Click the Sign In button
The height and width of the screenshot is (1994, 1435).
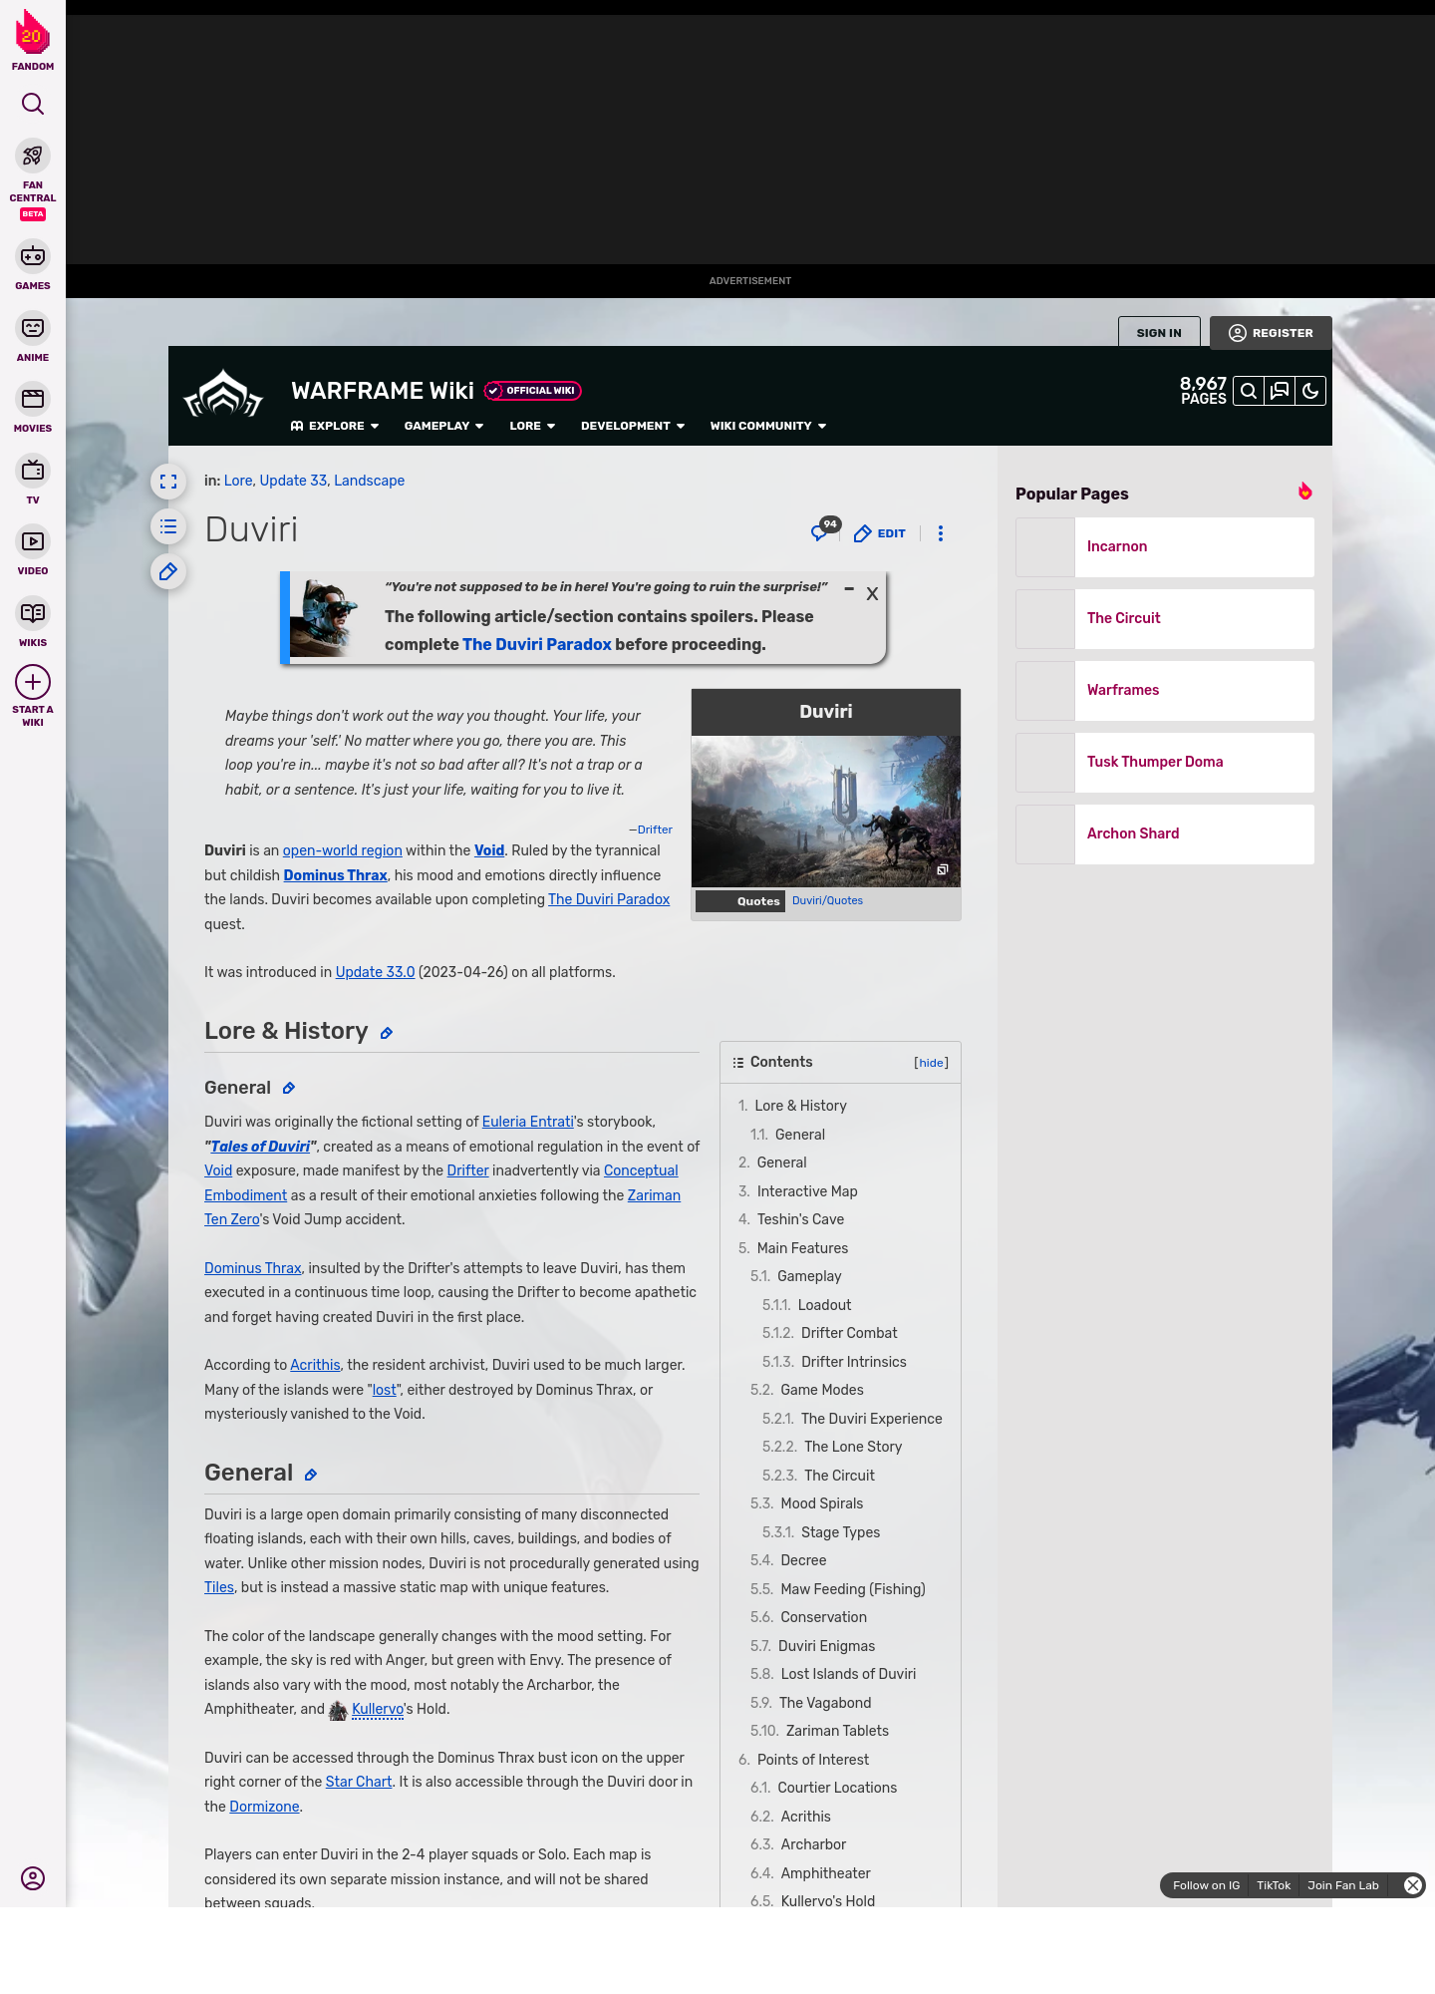pyautogui.click(x=1159, y=333)
